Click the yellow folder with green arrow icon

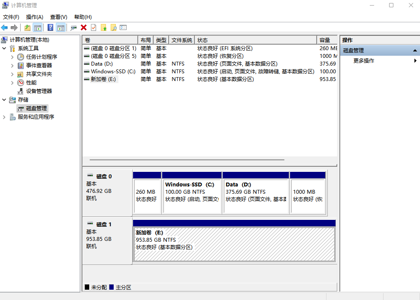[x=104, y=27]
